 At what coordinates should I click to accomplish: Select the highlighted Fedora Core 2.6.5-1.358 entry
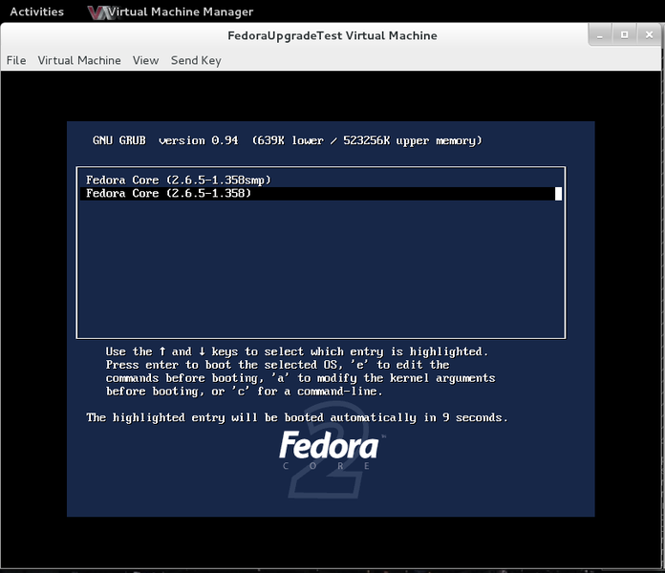(168, 194)
